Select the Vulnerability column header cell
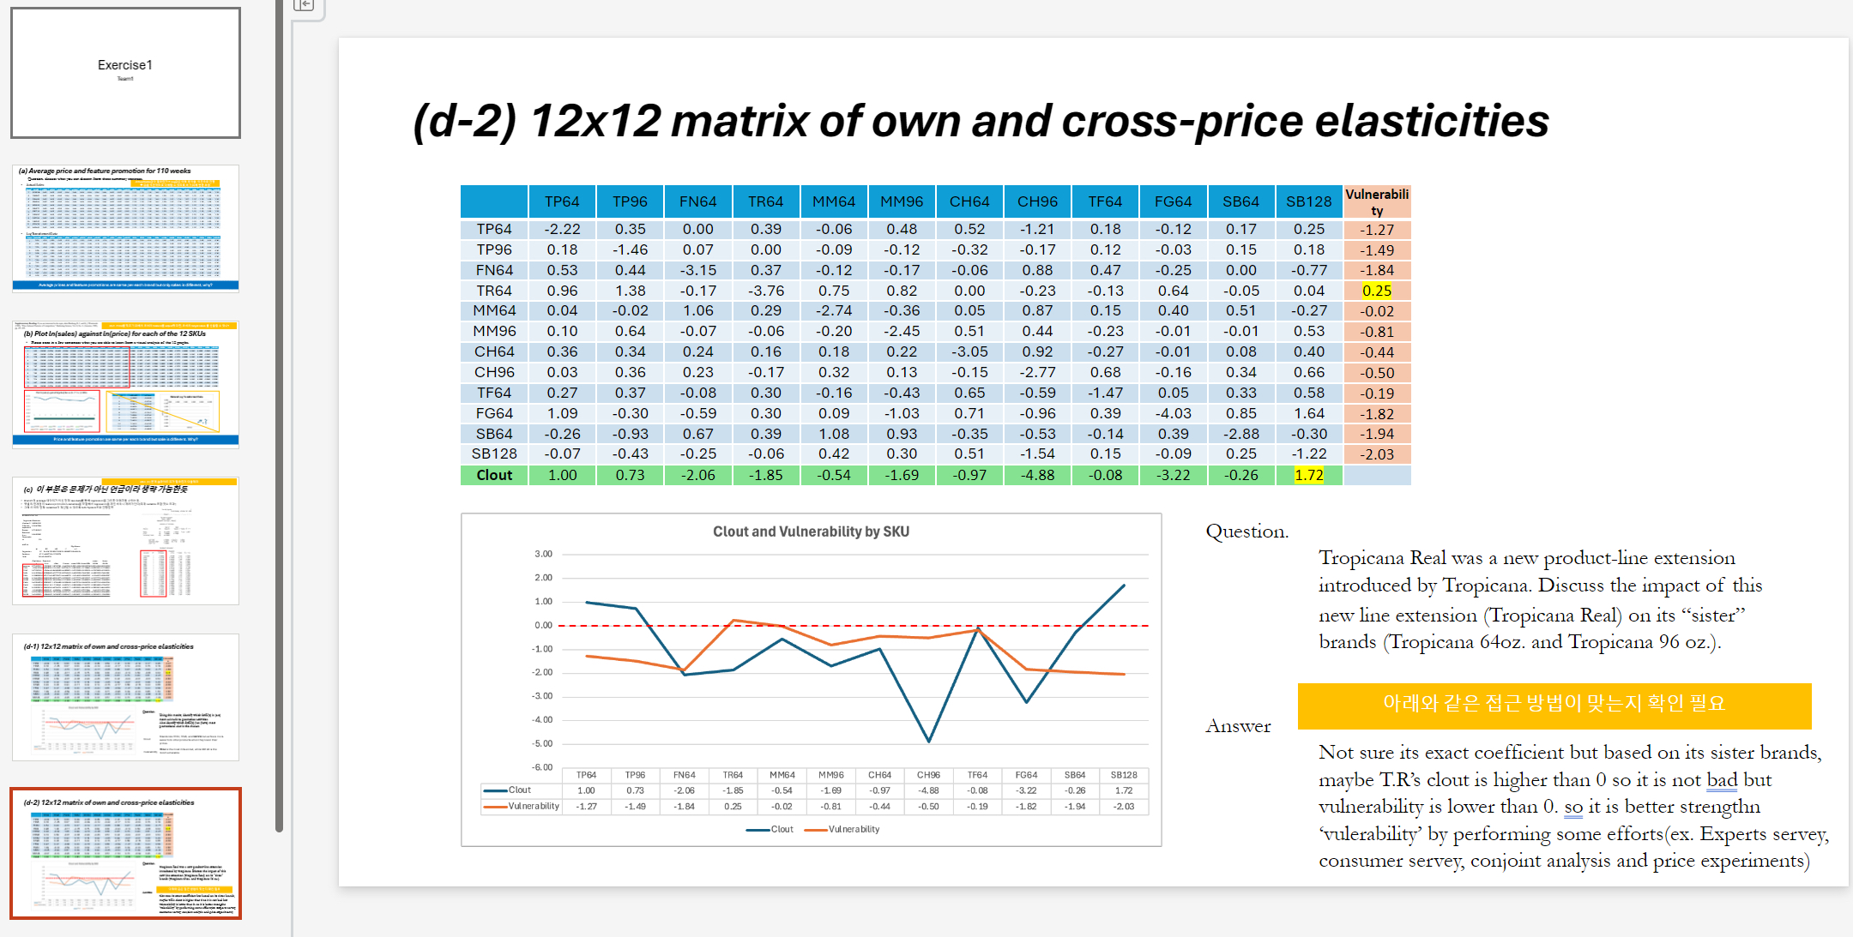 tap(1376, 201)
